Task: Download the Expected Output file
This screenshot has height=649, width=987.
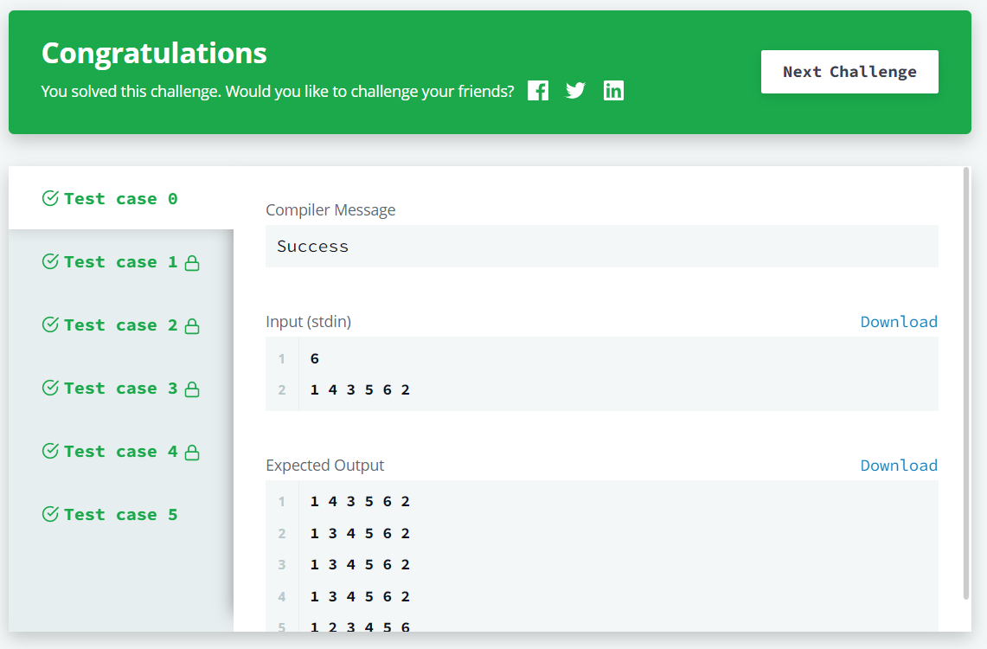Action: click(x=899, y=466)
